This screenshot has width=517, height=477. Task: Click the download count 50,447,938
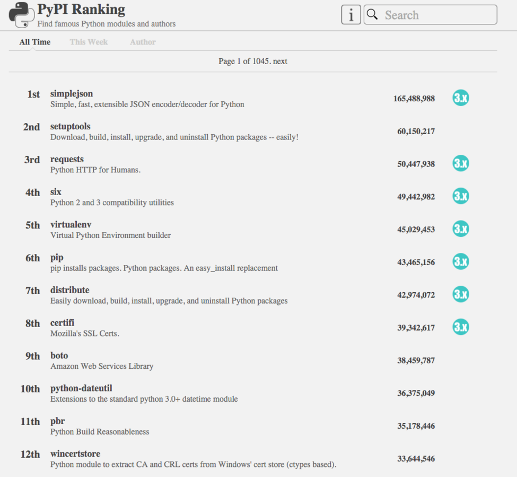[416, 164]
